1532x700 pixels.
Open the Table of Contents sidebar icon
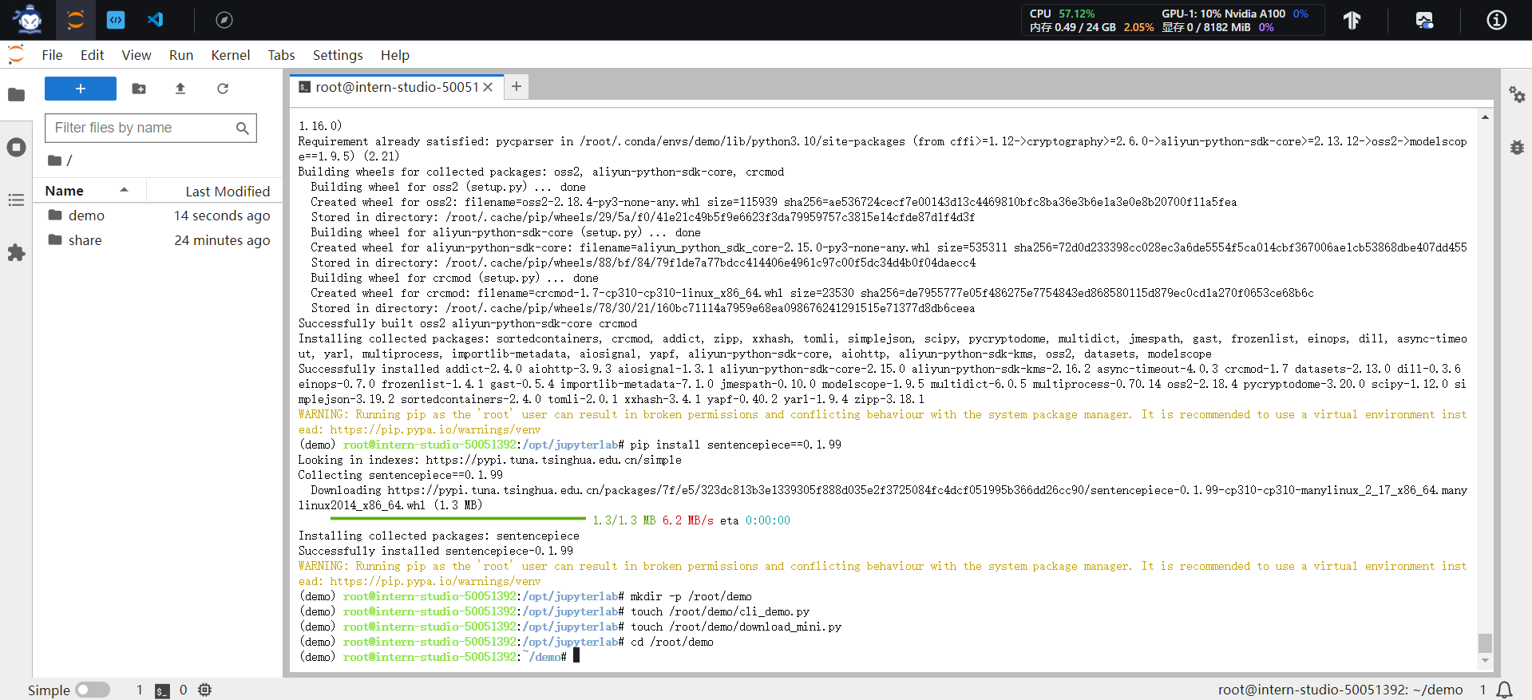(x=16, y=200)
